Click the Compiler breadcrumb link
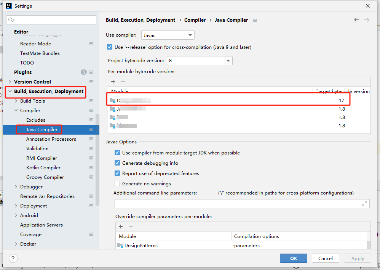The width and height of the screenshot is (380, 270). tap(195, 20)
